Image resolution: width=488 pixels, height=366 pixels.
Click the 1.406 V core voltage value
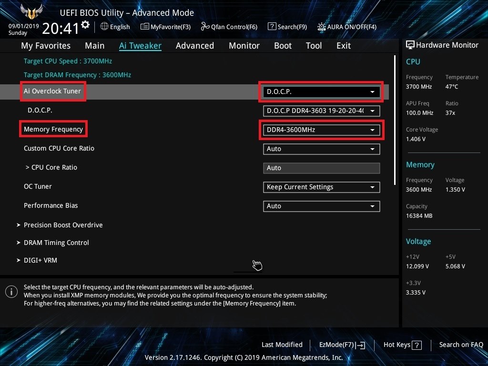tap(416, 139)
